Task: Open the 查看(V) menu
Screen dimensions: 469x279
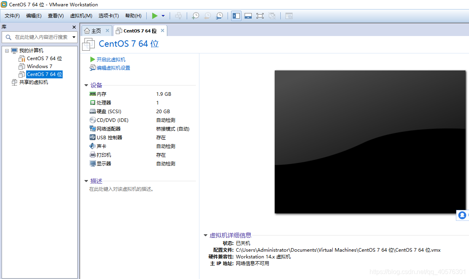Action: click(x=56, y=16)
